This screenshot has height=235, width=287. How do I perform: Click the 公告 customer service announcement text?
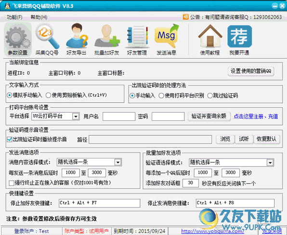[236, 17]
